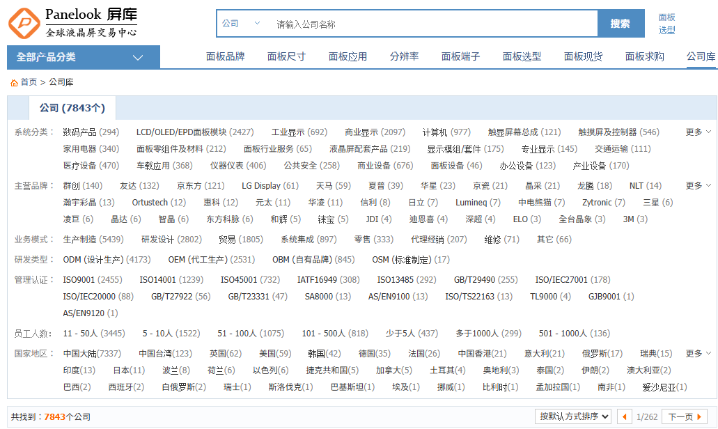Select brand Lumineq (7)
Viewport: 718px width, 429px height.
coord(478,203)
